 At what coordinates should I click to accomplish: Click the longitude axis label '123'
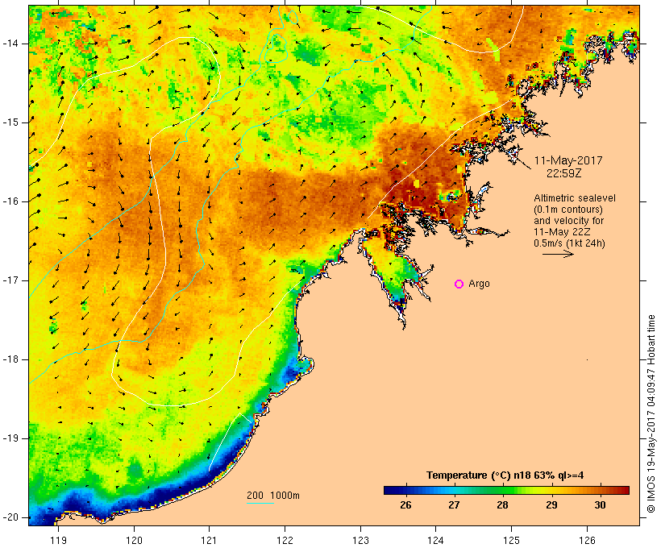360,541
